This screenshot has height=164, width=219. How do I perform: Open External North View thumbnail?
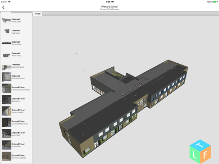coord(6,20)
